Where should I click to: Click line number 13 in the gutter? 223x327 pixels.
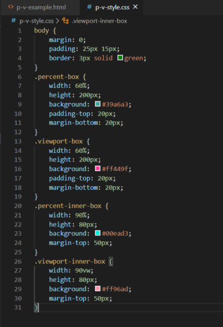click(x=18, y=142)
